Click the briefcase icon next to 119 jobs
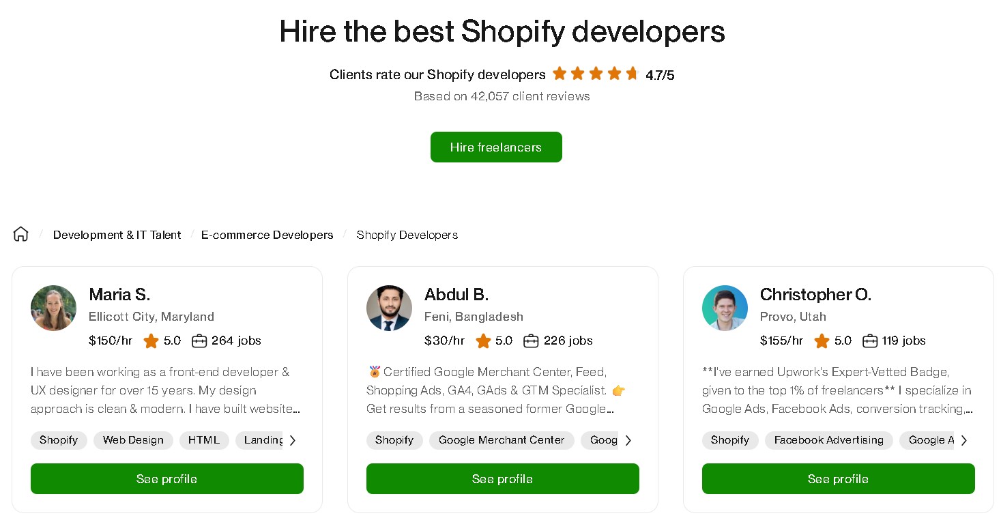This screenshot has width=1001, height=520. click(870, 341)
